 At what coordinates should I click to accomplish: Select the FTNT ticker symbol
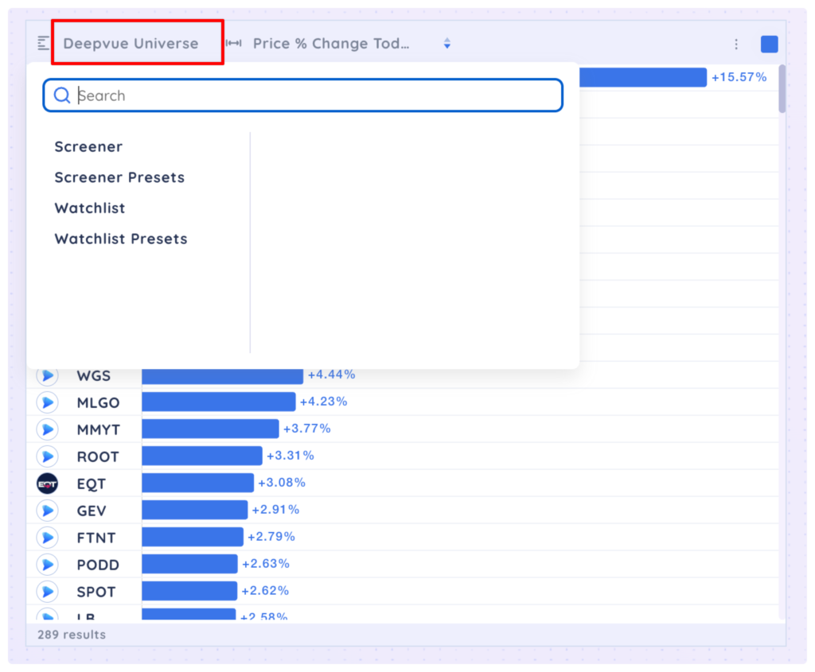pos(96,538)
